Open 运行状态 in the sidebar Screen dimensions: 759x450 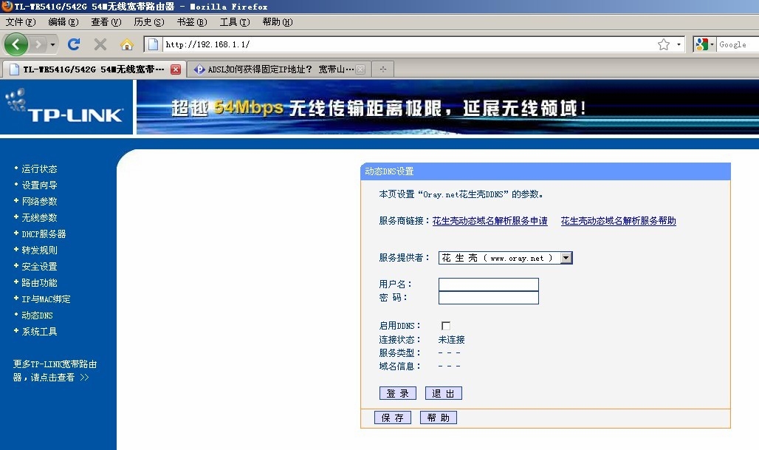[x=39, y=169]
